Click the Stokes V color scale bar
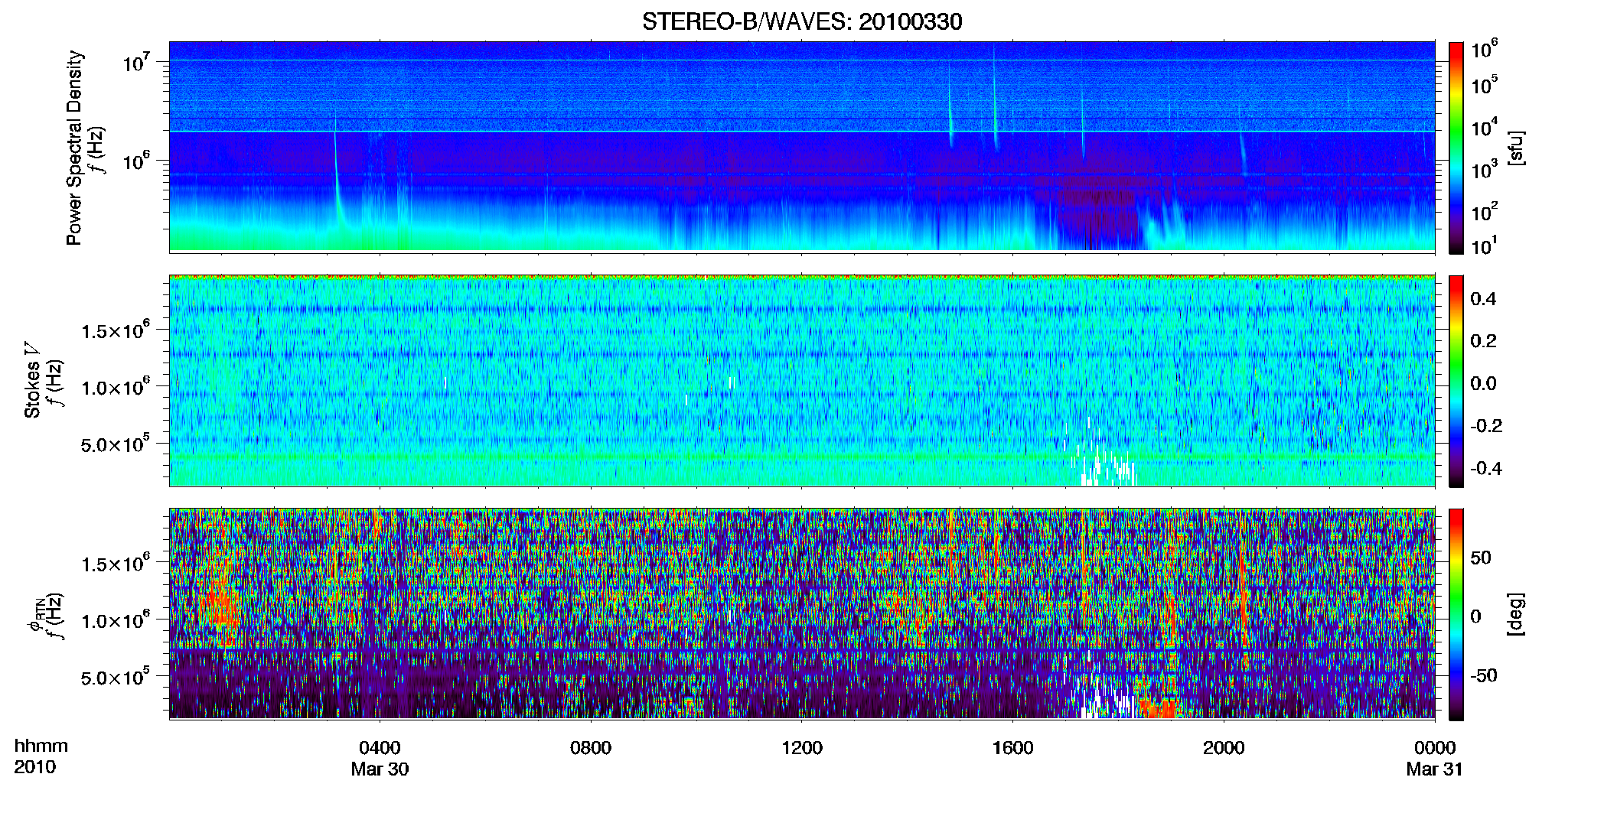1604x826 pixels. [x=1456, y=381]
